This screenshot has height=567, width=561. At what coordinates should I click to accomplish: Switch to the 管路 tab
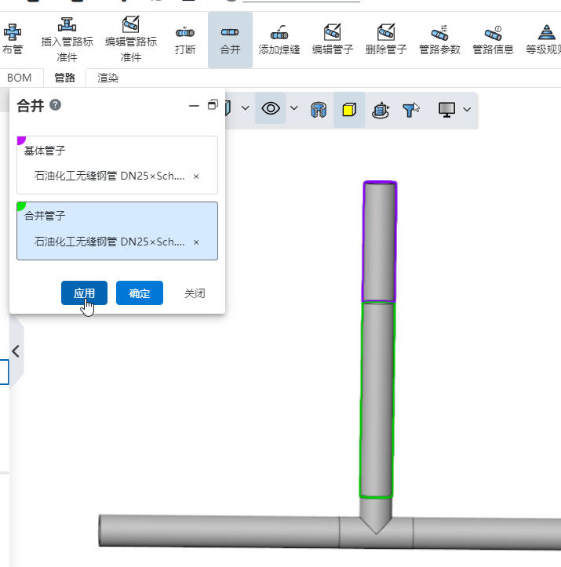[64, 78]
